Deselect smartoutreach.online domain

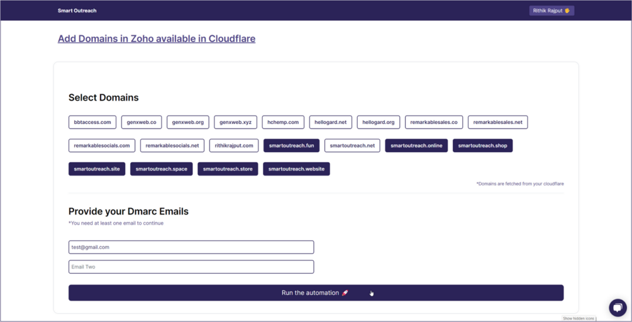point(416,145)
